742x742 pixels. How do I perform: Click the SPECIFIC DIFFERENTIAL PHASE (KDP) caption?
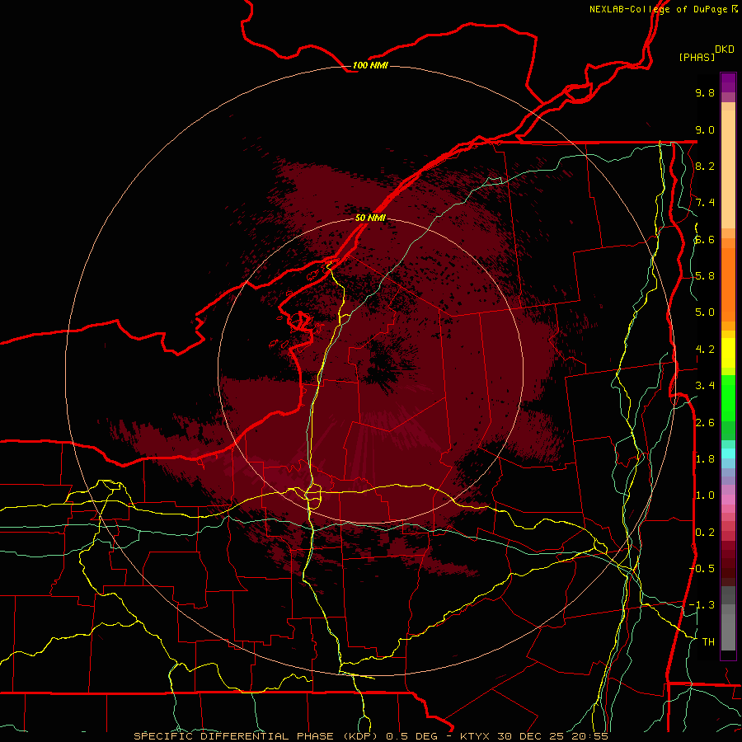tap(256, 736)
